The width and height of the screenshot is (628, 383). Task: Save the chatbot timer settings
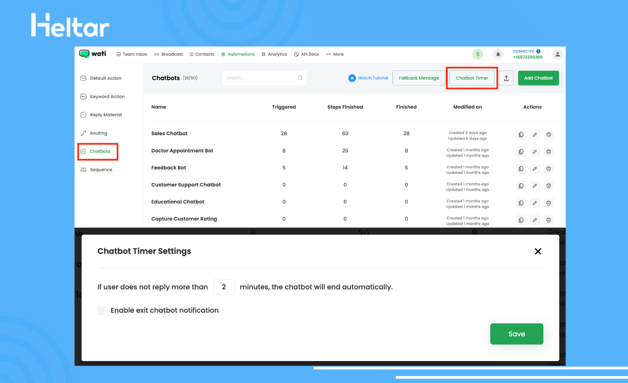[x=516, y=334]
